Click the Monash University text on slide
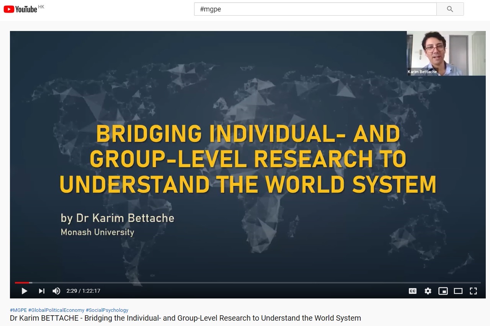Screen dimensions: 490x326 pyautogui.click(x=97, y=232)
